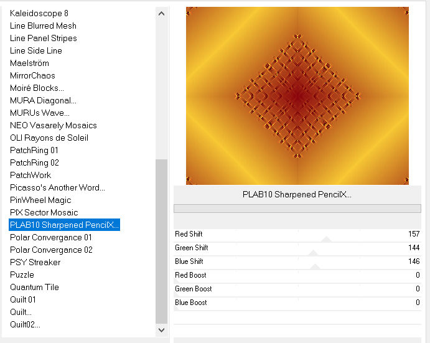Click the Blue Shift slider
The width and height of the screenshot is (430, 343).
pyautogui.click(x=297, y=262)
